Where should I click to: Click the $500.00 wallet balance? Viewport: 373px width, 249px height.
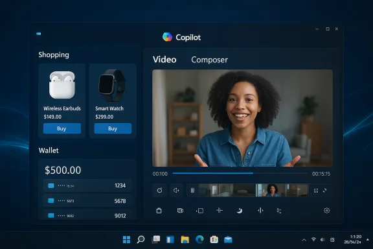point(63,170)
